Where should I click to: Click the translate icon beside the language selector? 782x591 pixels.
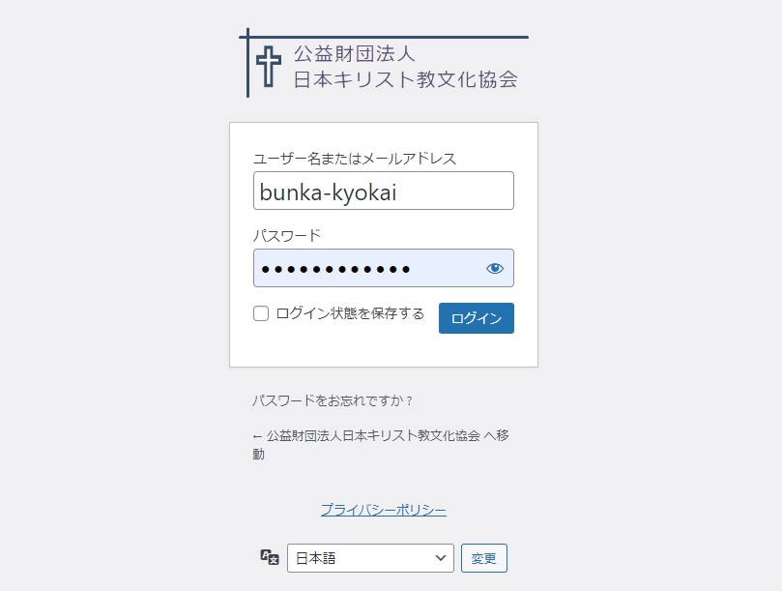click(270, 557)
